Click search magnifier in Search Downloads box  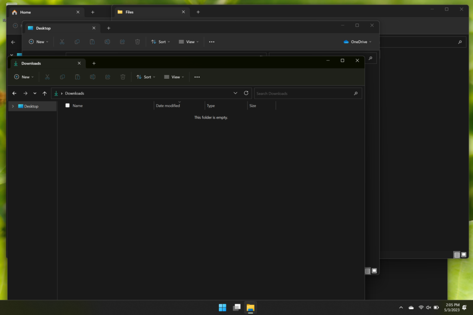coord(356,93)
